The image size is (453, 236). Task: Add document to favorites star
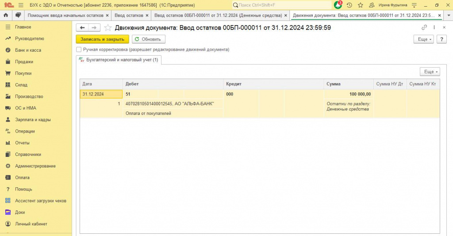(108, 28)
